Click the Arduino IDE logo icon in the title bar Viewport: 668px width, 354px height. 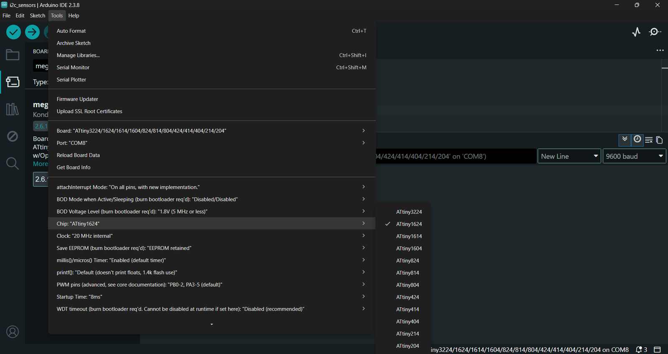point(4,5)
